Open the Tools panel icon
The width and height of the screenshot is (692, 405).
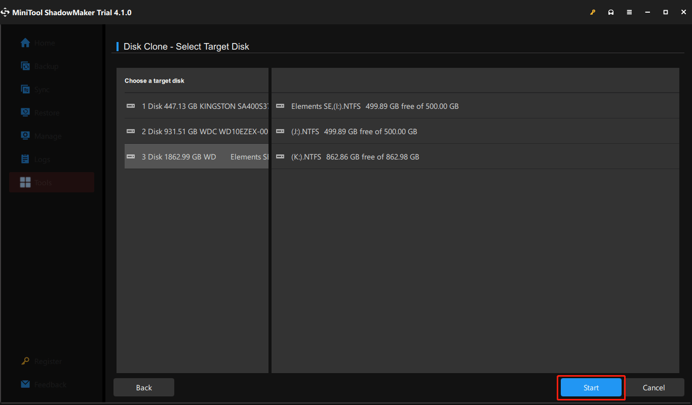(25, 182)
